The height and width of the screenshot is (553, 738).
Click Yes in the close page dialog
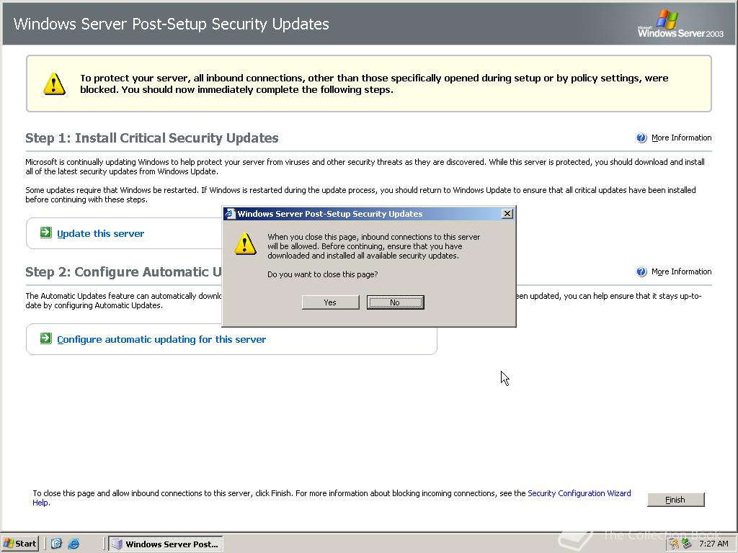(330, 302)
